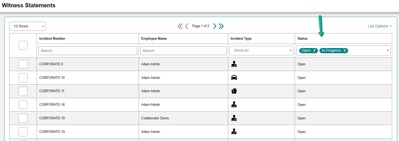The image size is (399, 141).
Task: Click person incident icon for CORPORATE-16
Action: pos(234,104)
